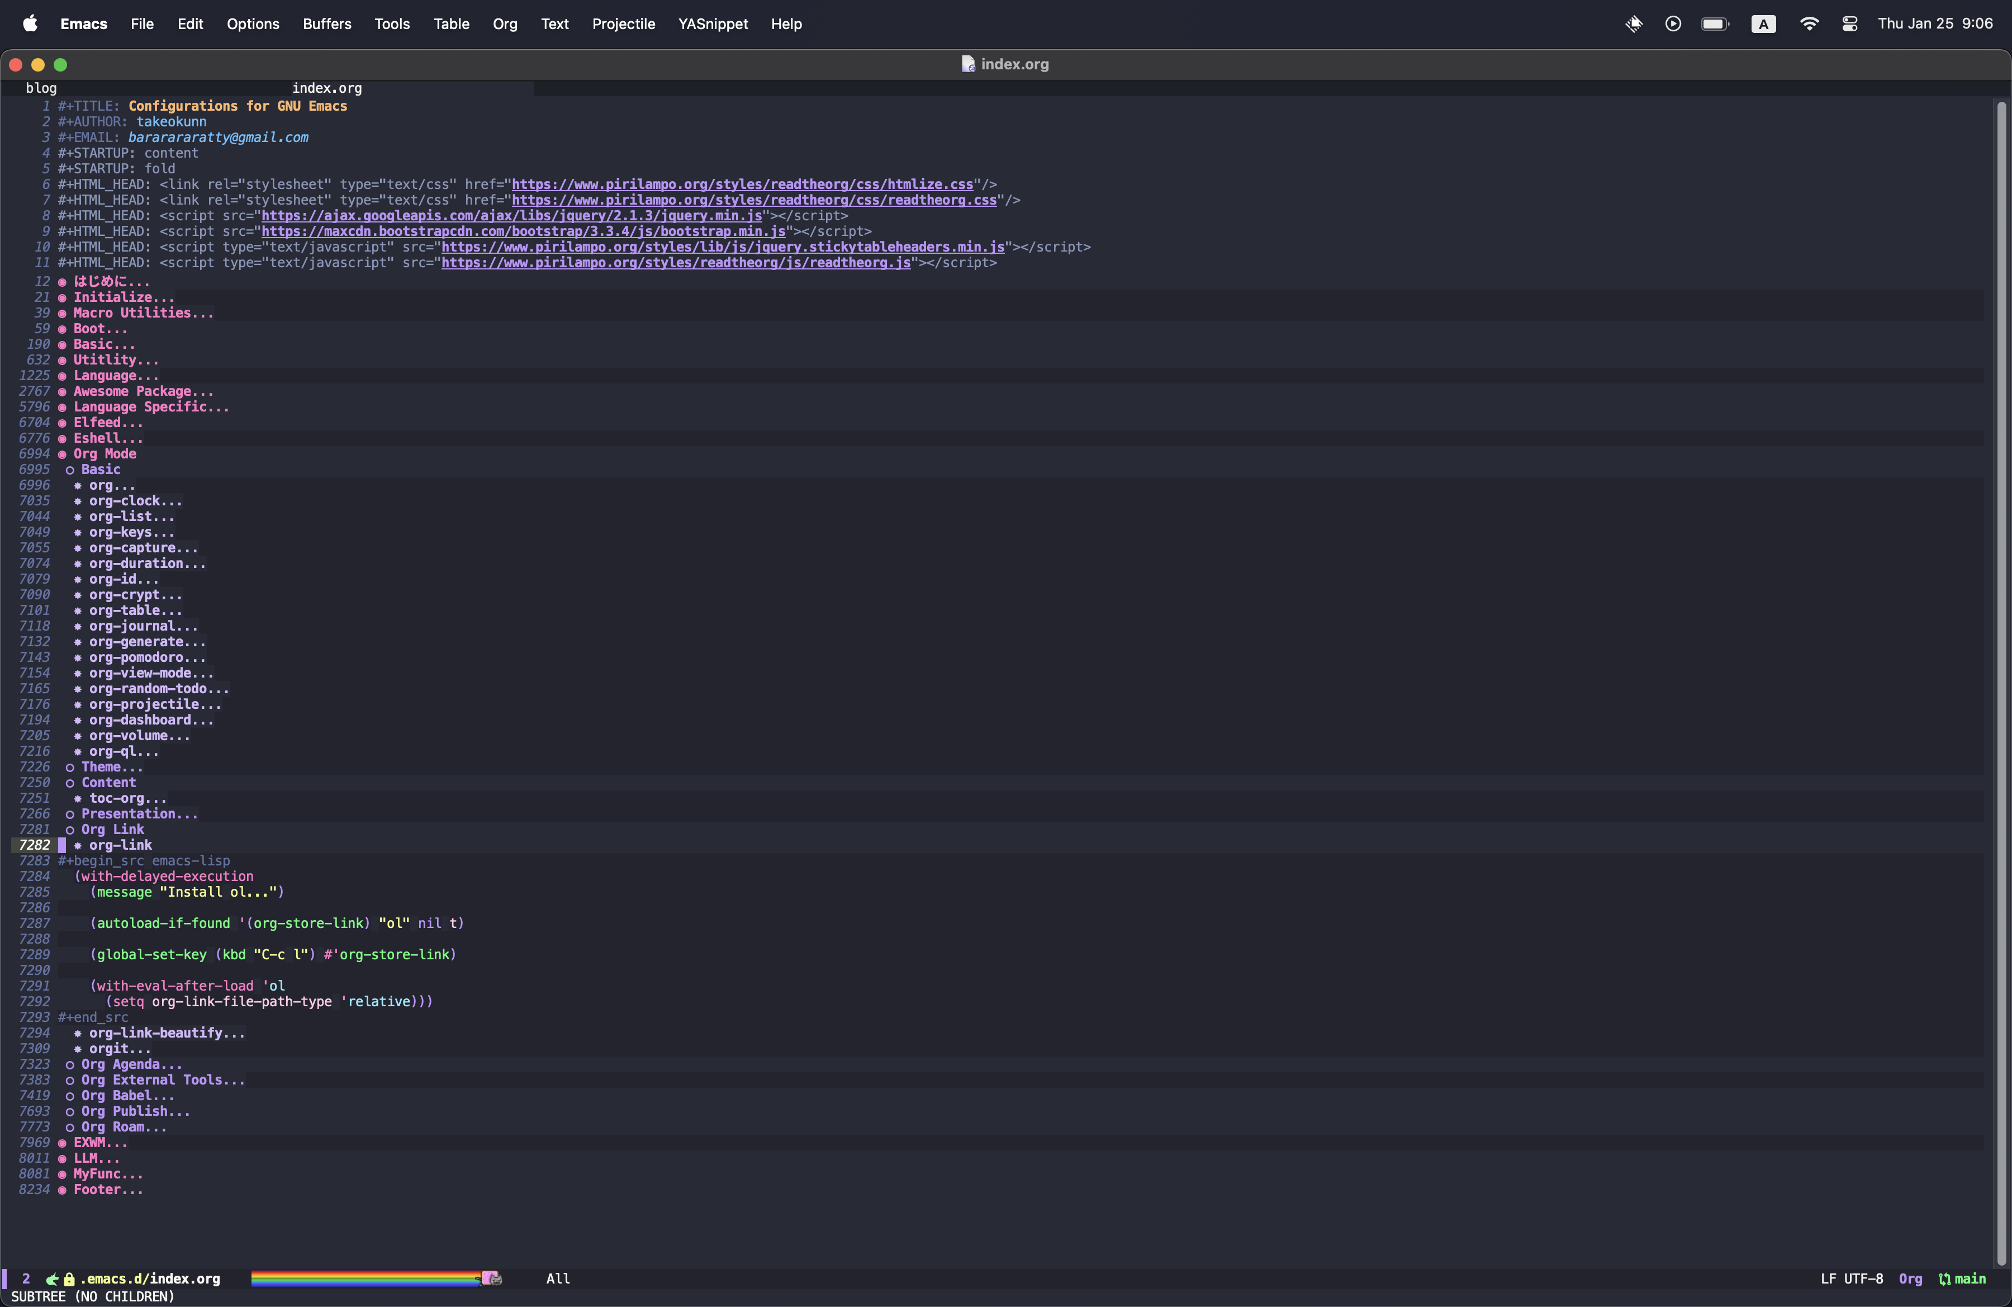Expand the Org Agenda subheading
The height and width of the screenshot is (1307, 2012).
131,1064
